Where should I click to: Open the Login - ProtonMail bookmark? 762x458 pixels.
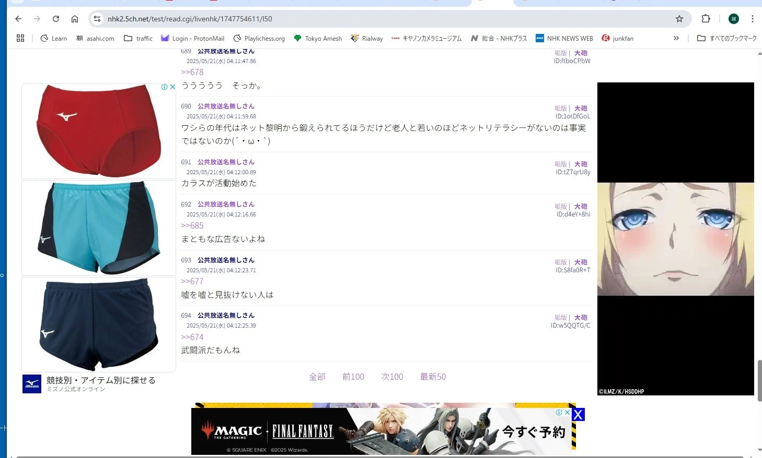192,39
